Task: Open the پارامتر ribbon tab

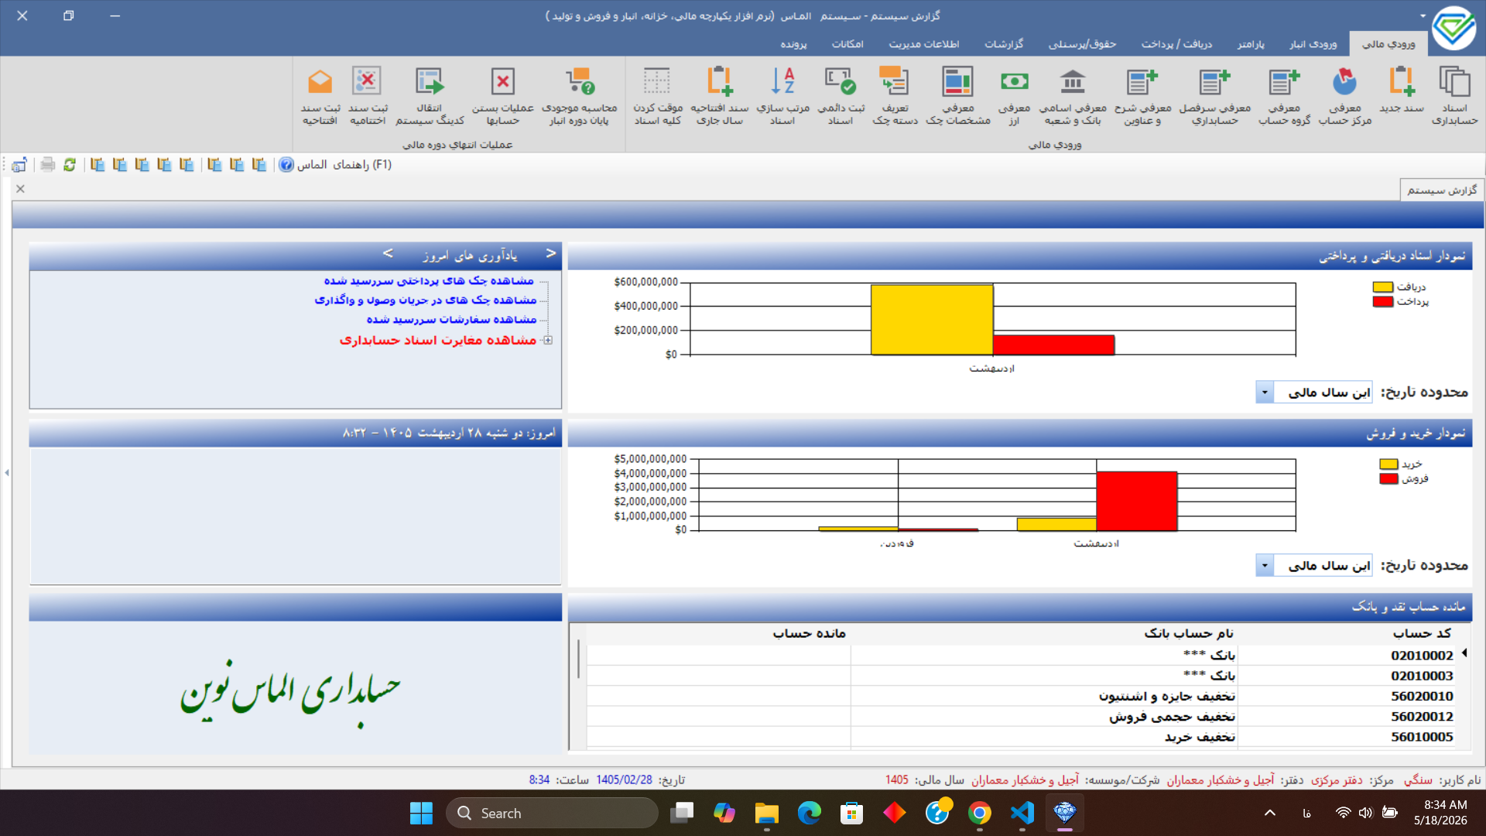Action: (x=1251, y=44)
